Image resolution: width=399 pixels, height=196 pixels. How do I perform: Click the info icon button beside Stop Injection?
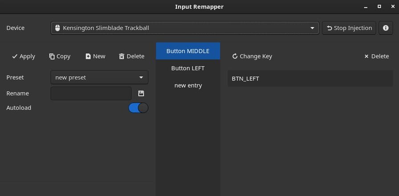pos(386,28)
